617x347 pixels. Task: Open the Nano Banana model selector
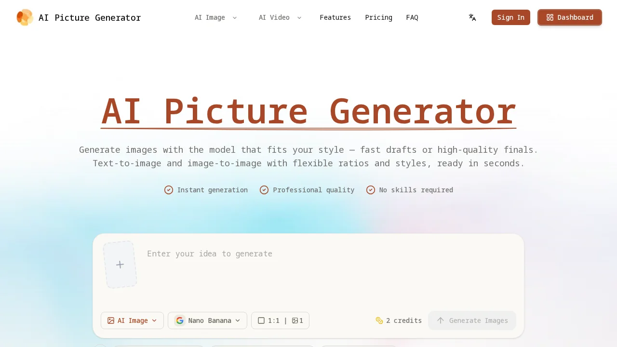(x=207, y=320)
